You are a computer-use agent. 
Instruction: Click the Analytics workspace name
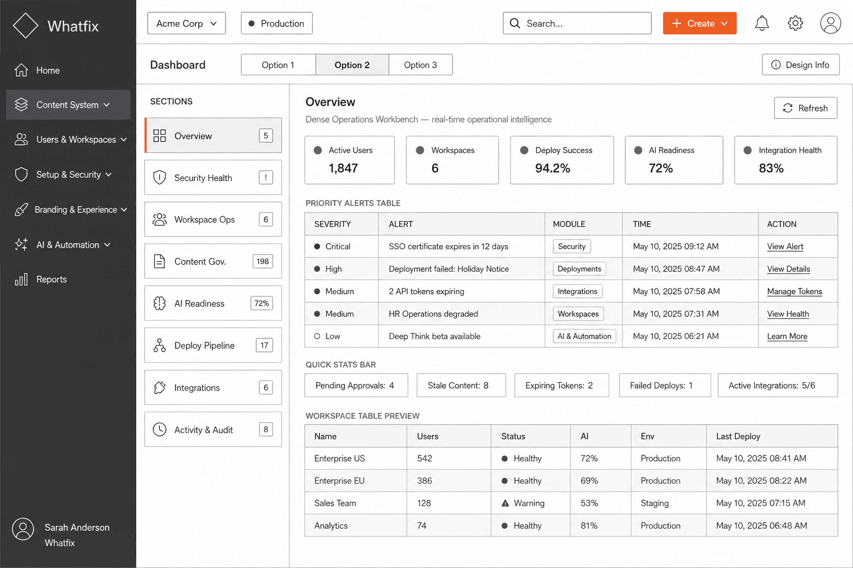[331, 526]
